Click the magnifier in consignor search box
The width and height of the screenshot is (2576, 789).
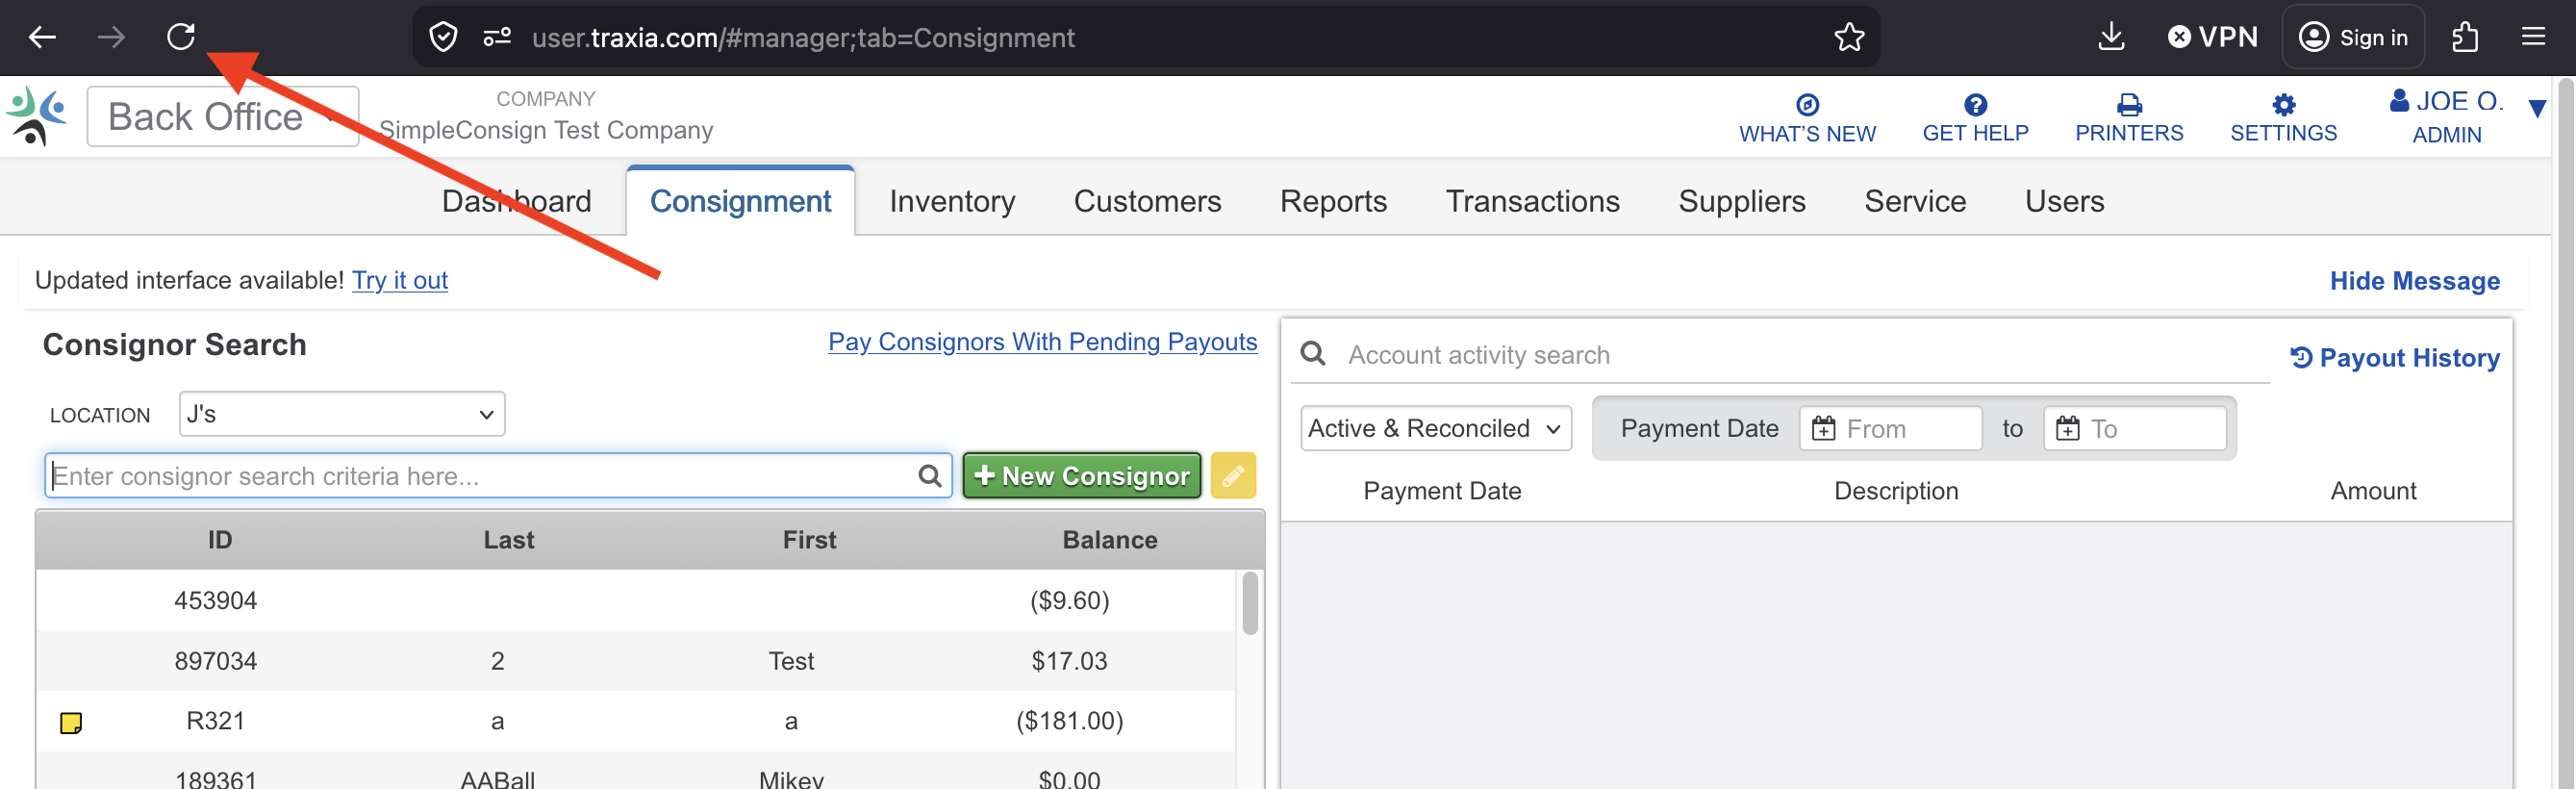tap(929, 476)
